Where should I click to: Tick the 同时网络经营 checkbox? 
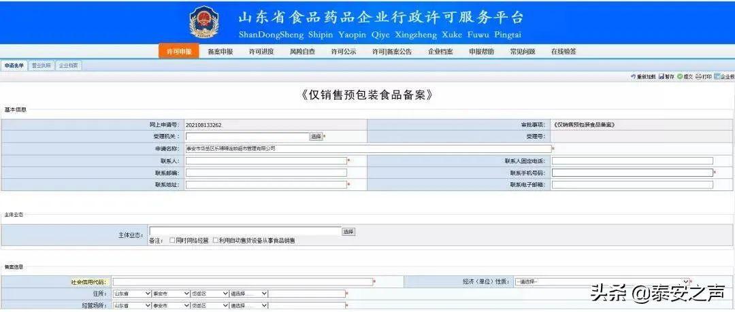172,241
